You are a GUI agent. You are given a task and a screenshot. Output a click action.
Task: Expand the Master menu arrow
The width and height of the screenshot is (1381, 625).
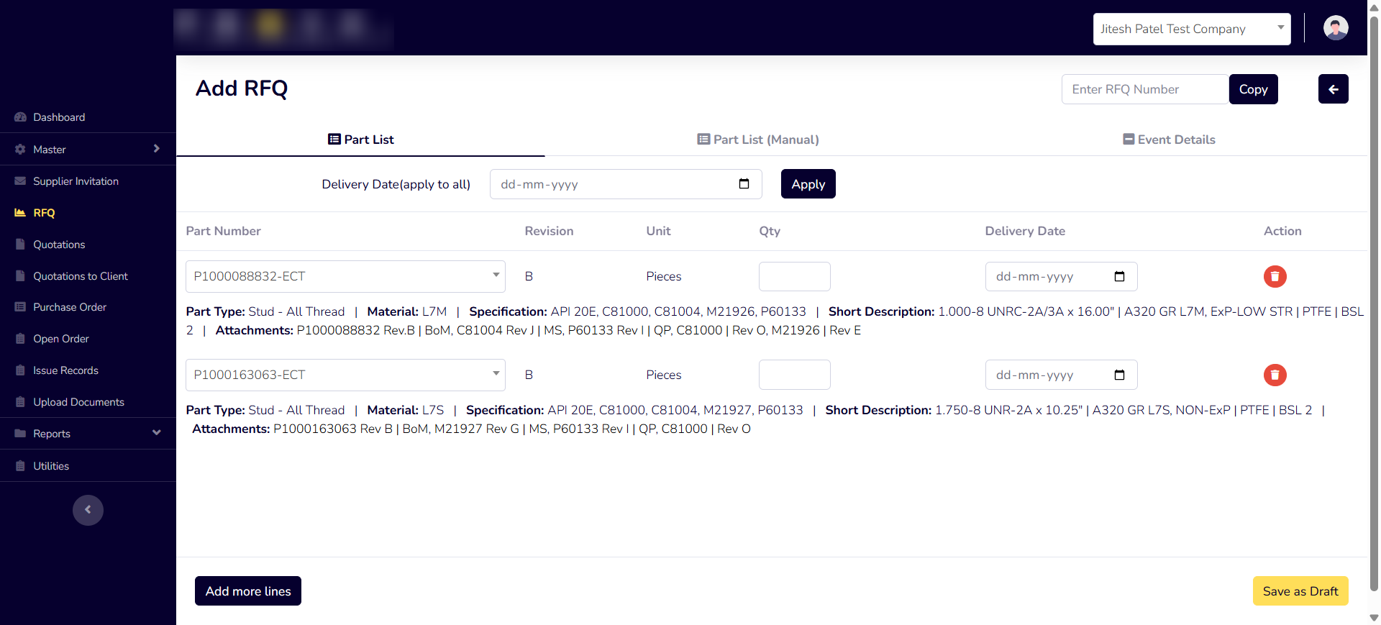[x=157, y=149]
